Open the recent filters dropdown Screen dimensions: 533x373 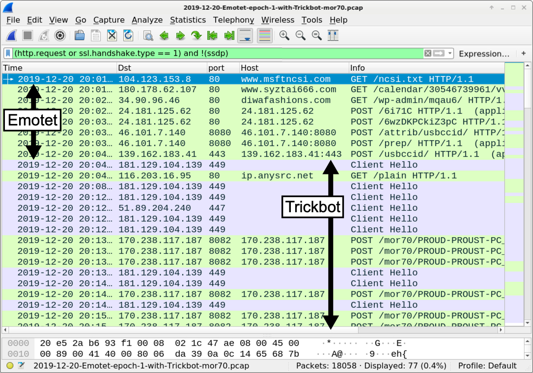(x=449, y=53)
